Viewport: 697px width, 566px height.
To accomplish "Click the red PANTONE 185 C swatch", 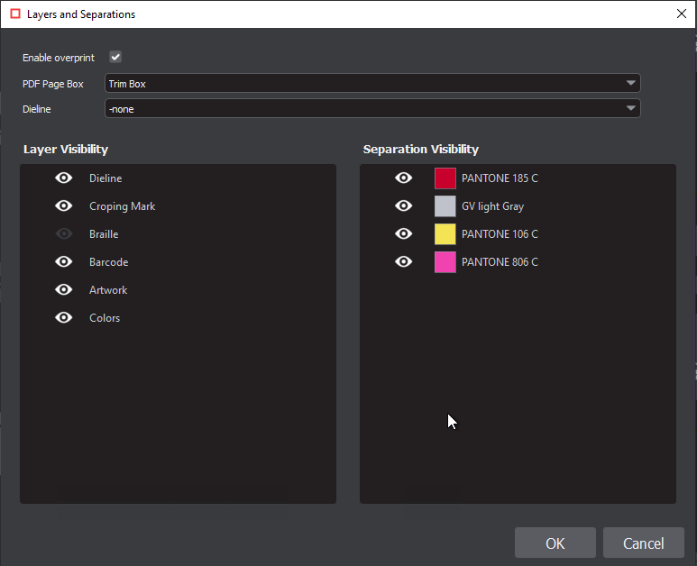I will pyautogui.click(x=445, y=178).
